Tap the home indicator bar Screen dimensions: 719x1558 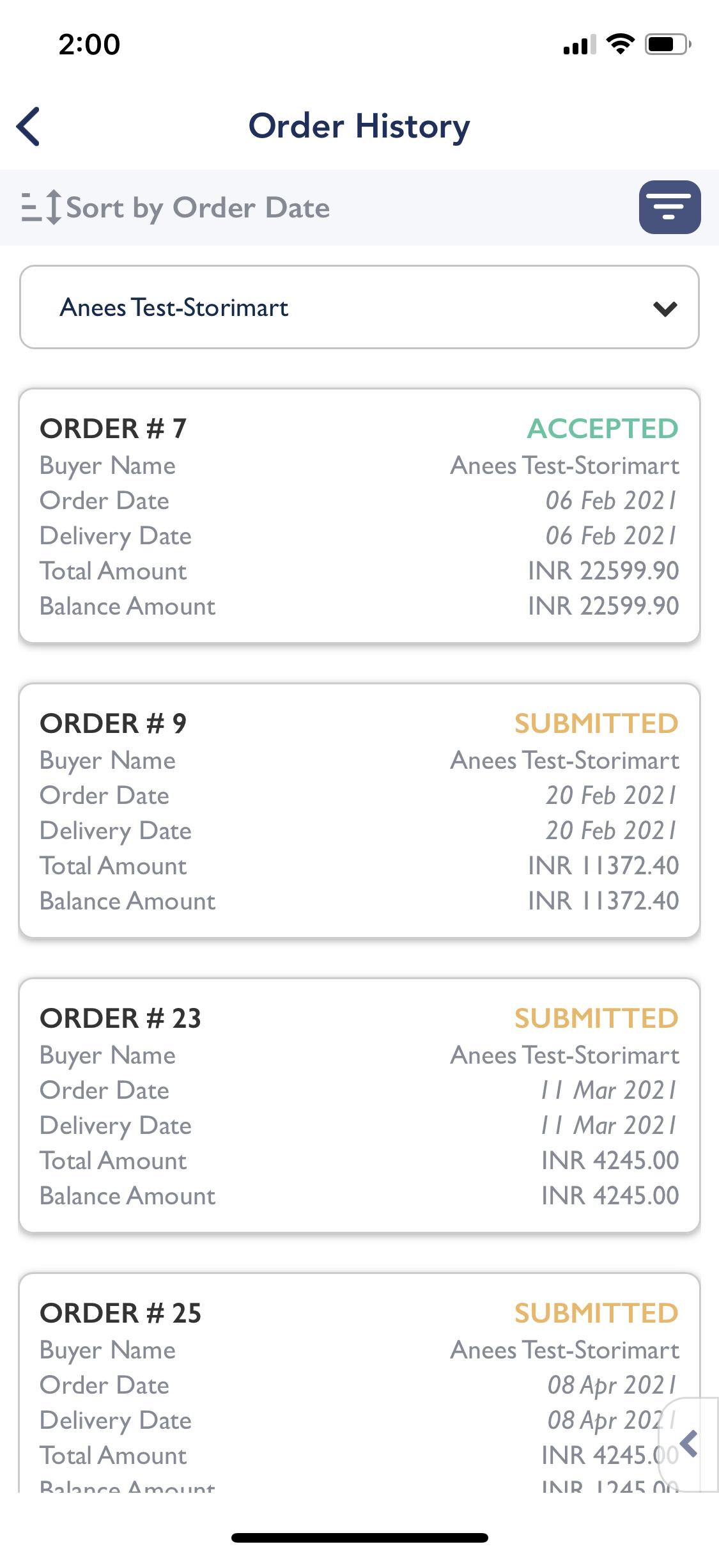tap(359, 1538)
